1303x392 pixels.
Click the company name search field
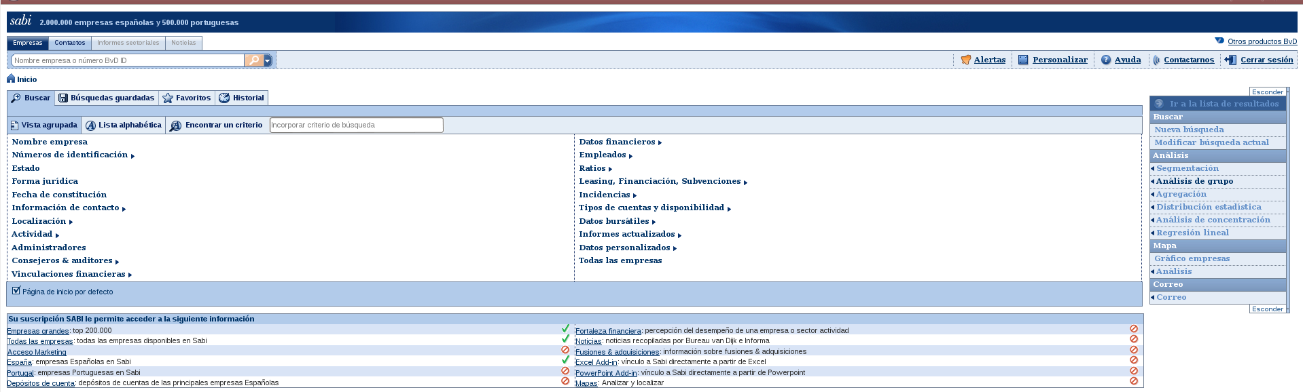tap(128, 60)
